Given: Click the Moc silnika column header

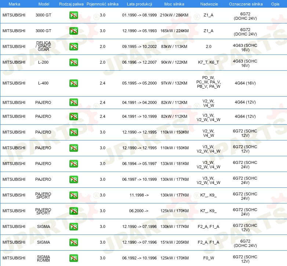Looking at the screenshot, I should click(174, 4).
